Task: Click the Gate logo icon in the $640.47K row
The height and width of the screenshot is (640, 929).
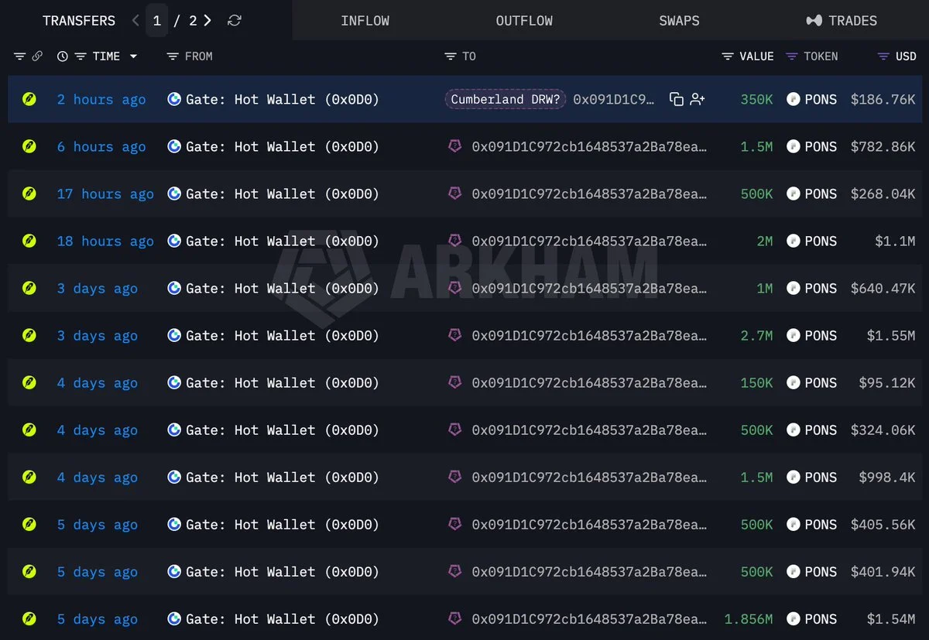Action: tap(174, 288)
